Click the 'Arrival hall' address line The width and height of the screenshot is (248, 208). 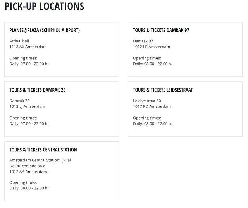[19, 41]
